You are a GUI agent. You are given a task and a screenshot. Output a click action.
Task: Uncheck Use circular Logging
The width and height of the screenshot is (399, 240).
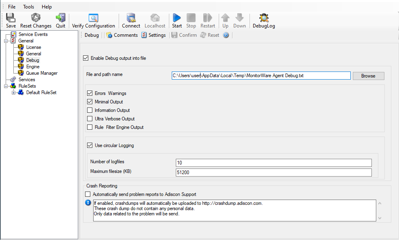pos(90,145)
